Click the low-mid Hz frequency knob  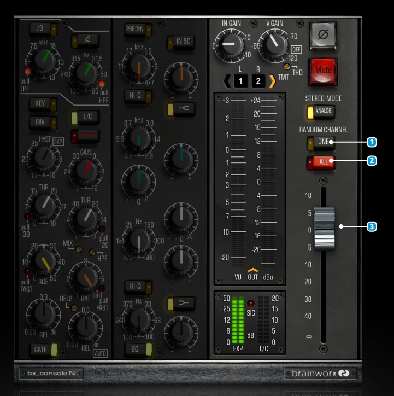click(138, 240)
